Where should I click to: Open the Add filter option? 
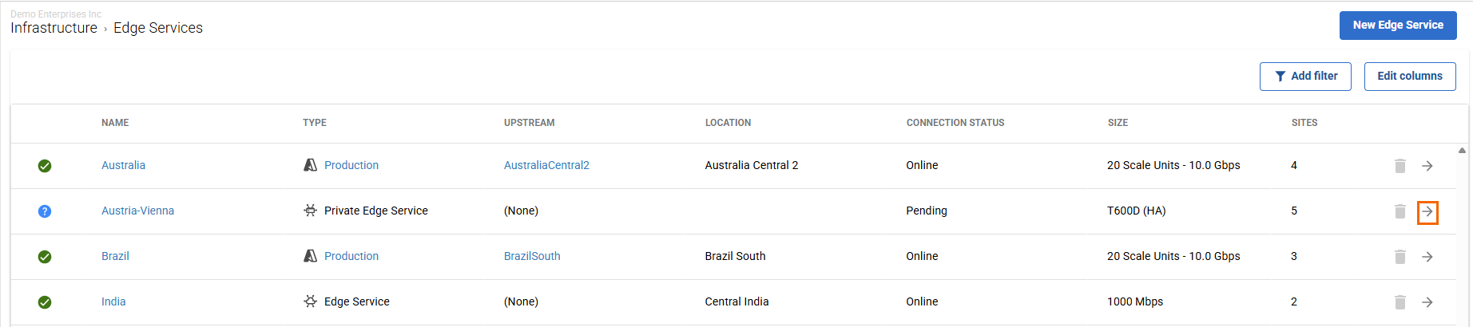point(1305,77)
